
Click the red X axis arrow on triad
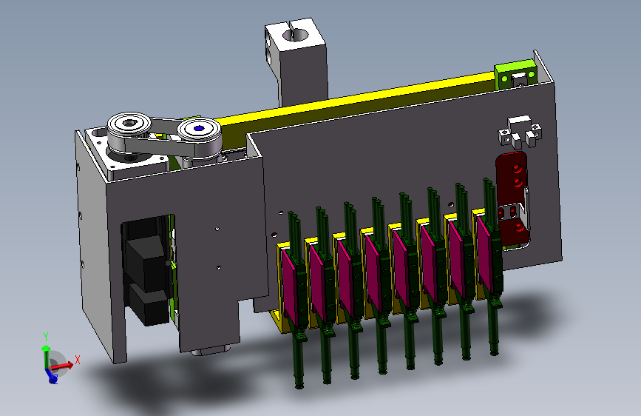tap(62, 365)
